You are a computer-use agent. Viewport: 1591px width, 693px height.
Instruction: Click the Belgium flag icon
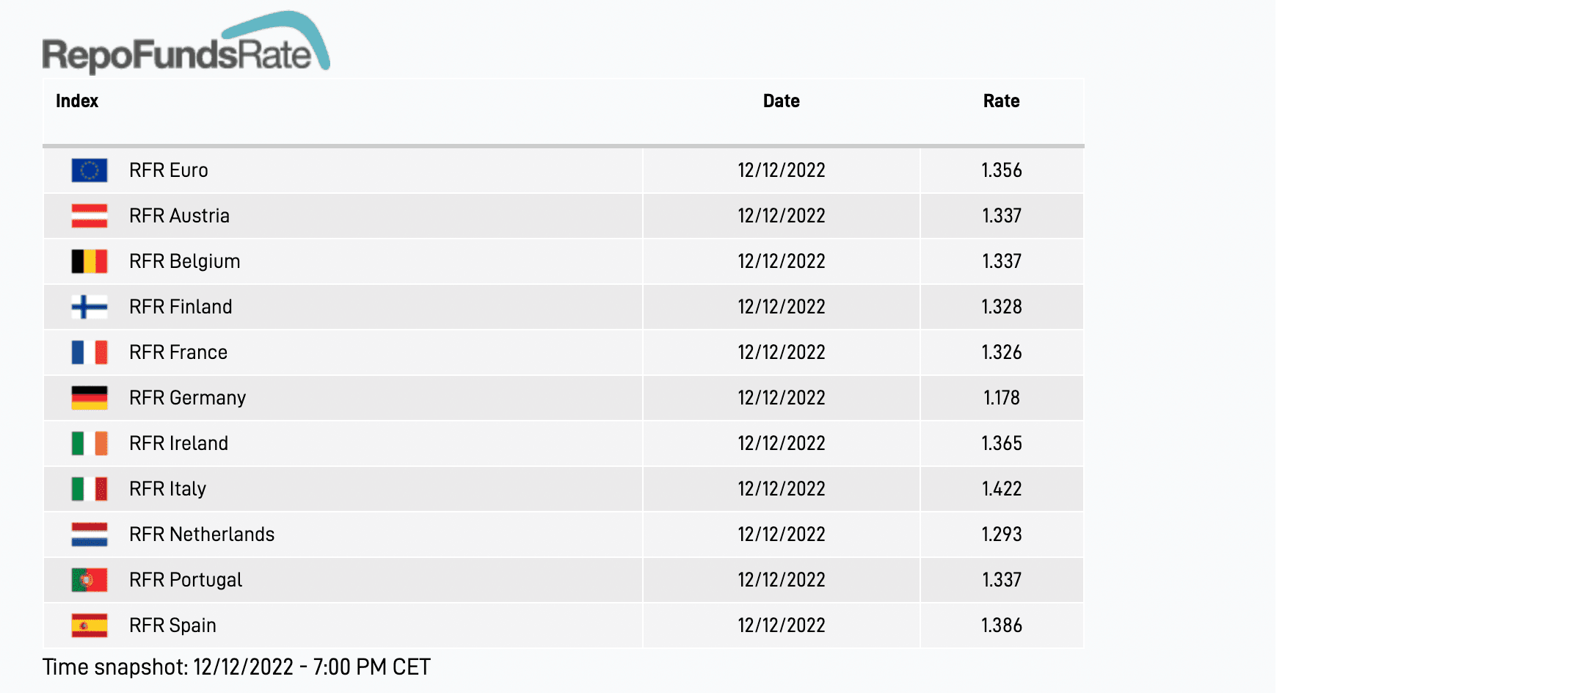point(90,261)
